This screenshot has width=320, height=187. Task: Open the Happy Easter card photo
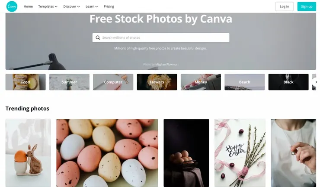coord(240,153)
